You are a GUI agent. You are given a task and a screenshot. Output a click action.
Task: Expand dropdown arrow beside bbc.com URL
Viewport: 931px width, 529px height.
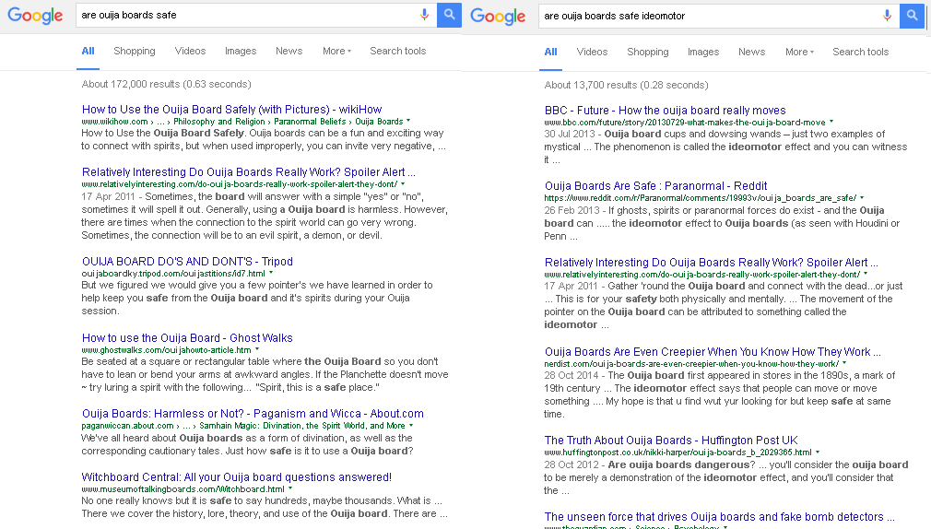click(831, 122)
